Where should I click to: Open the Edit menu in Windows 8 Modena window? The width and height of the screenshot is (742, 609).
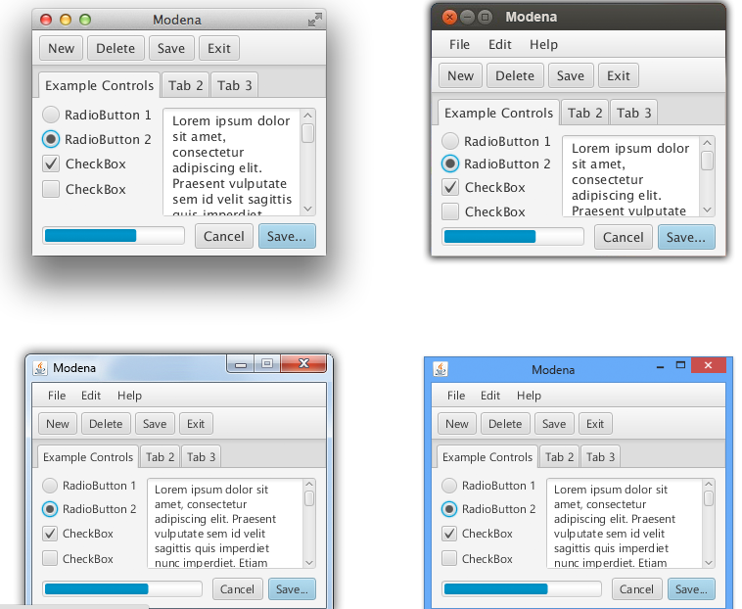point(490,396)
